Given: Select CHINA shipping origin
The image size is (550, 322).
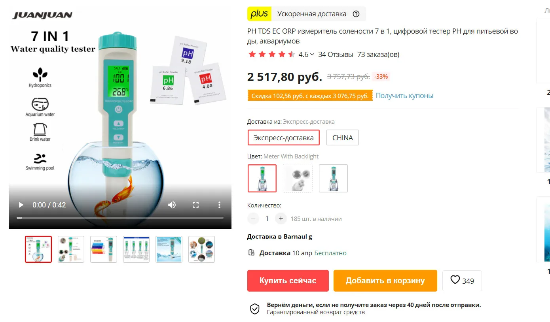Looking at the screenshot, I should tap(343, 138).
